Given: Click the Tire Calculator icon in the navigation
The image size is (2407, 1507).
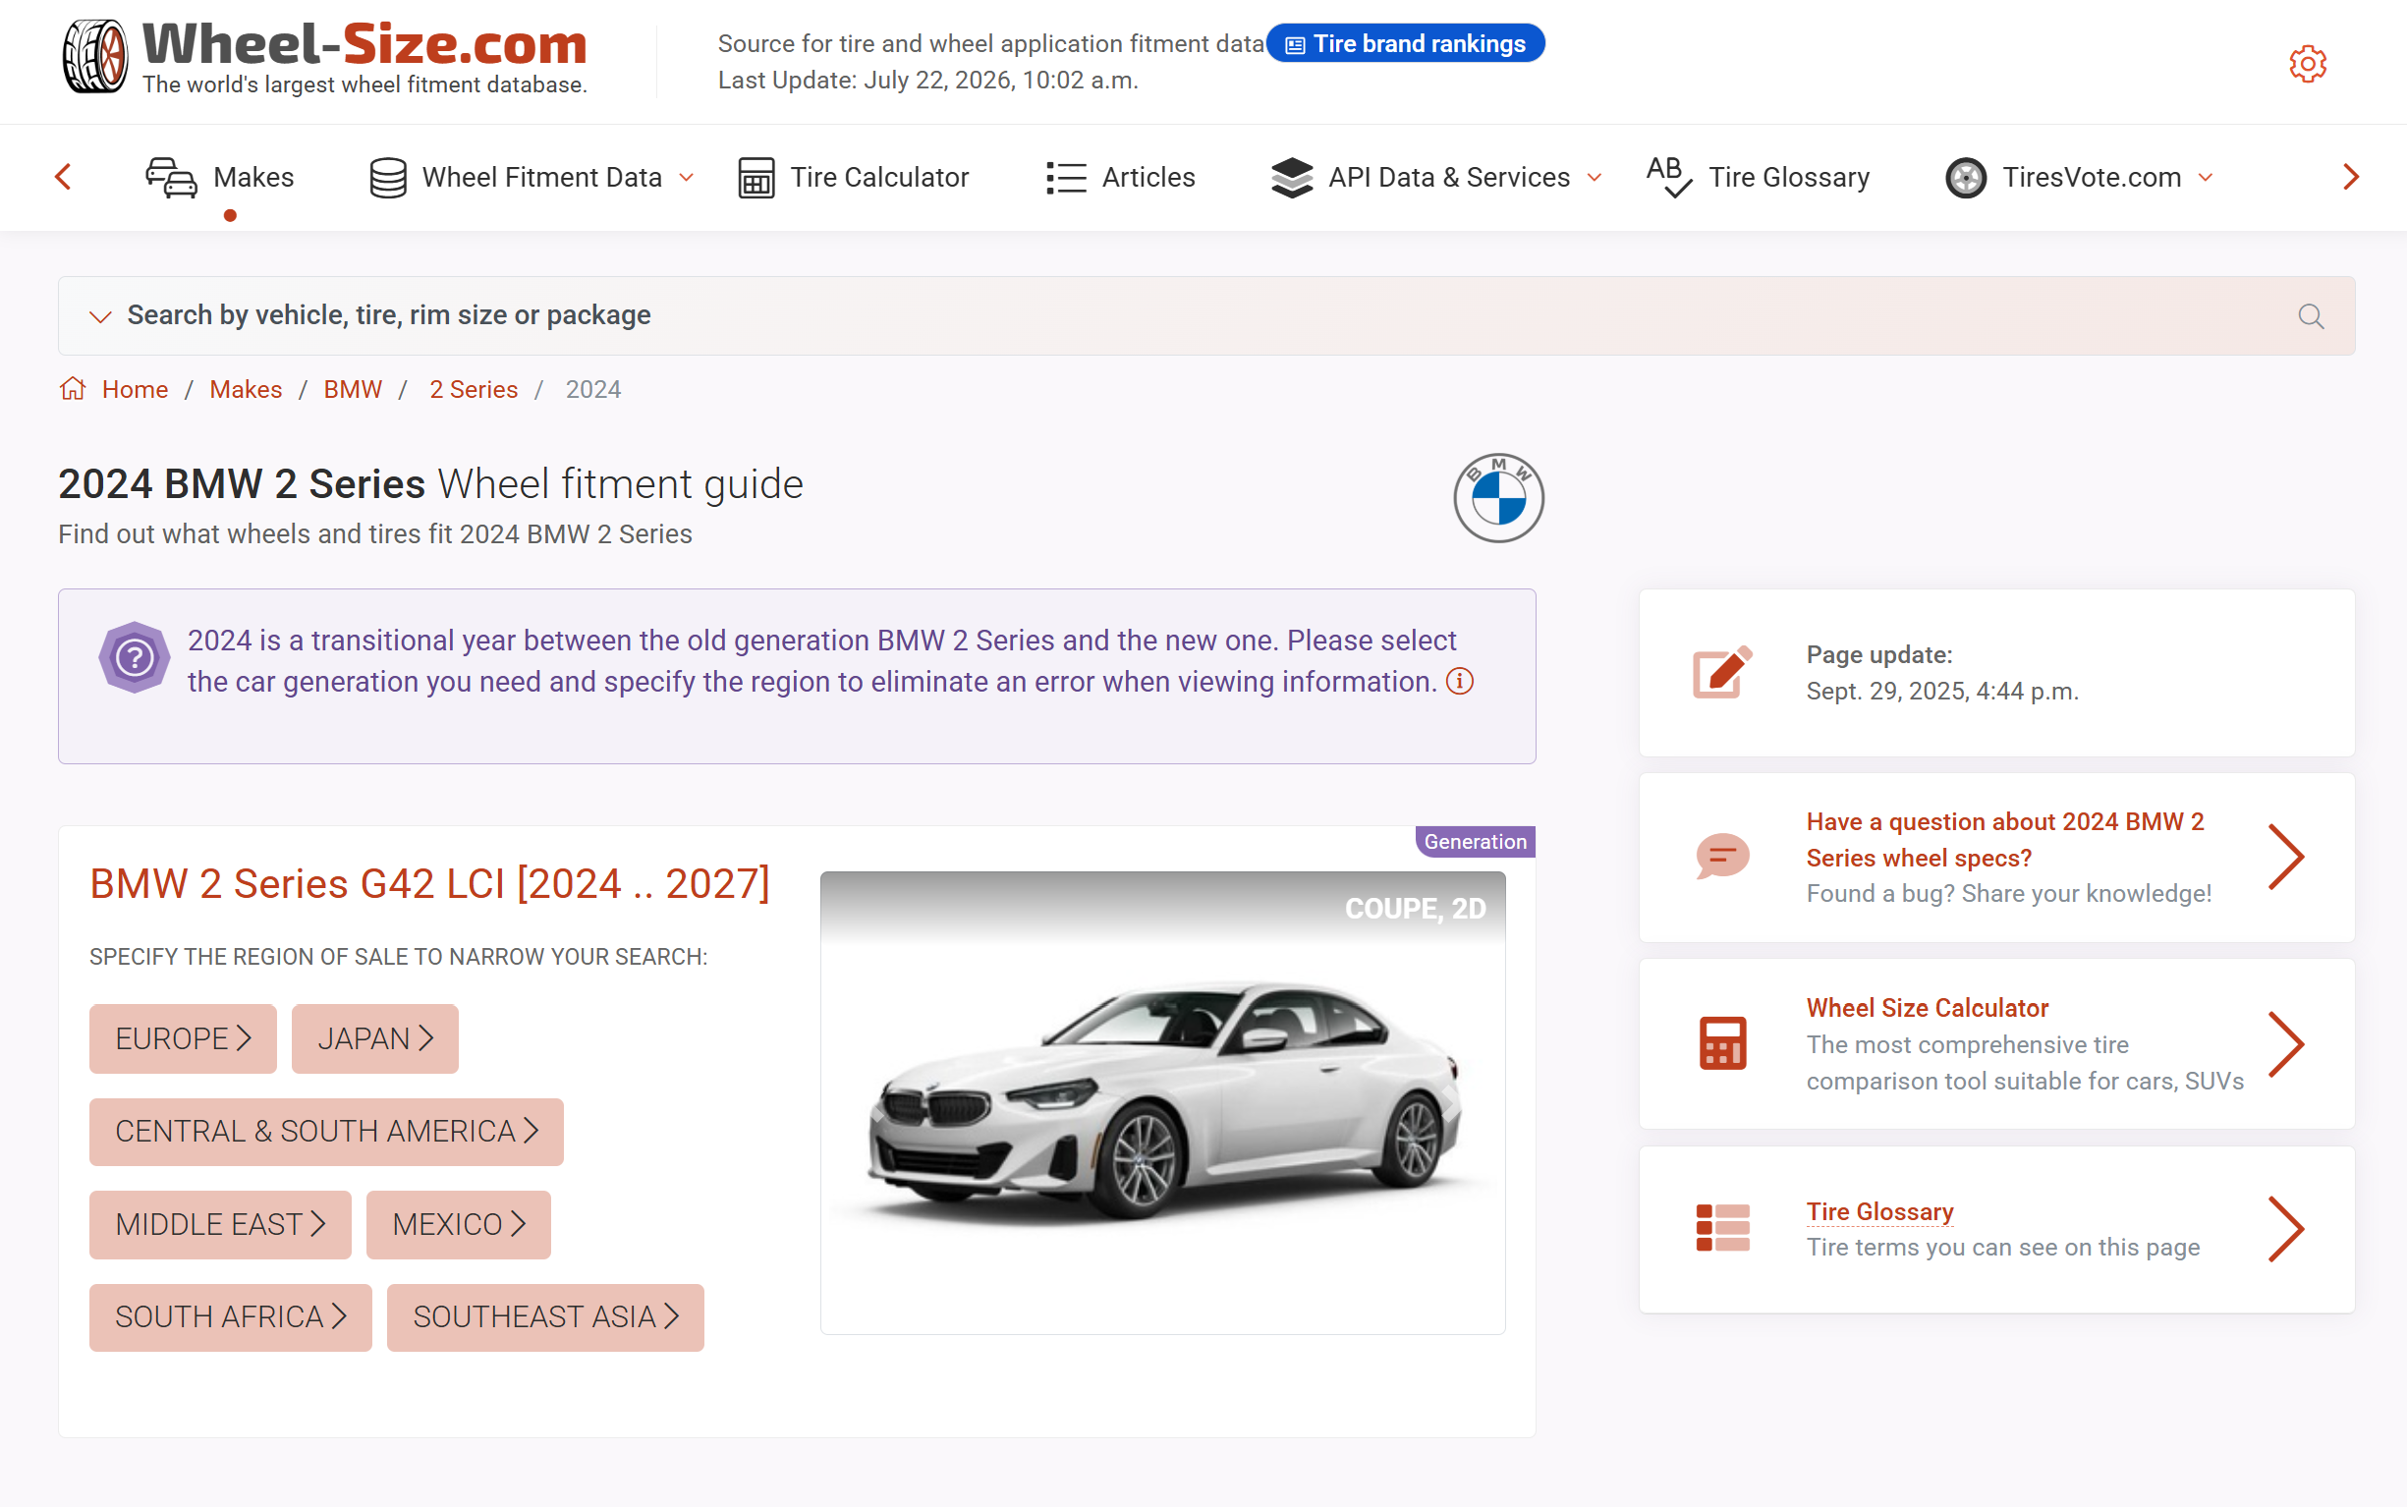Looking at the screenshot, I should click(x=756, y=178).
